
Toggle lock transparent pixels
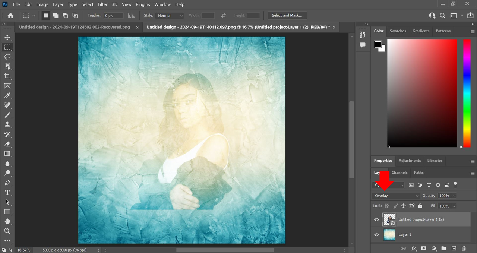[387, 206]
